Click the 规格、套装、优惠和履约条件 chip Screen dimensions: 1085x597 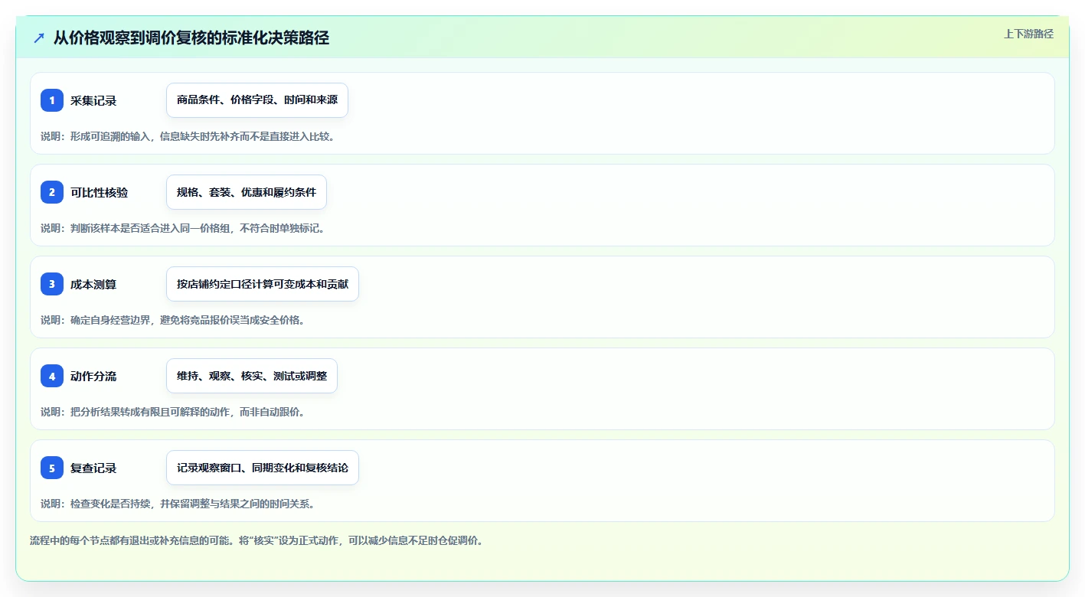pos(247,192)
